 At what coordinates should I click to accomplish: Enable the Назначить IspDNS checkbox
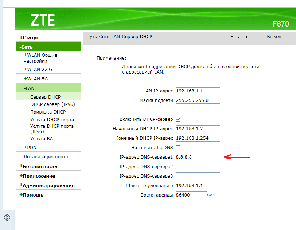pyautogui.click(x=178, y=148)
